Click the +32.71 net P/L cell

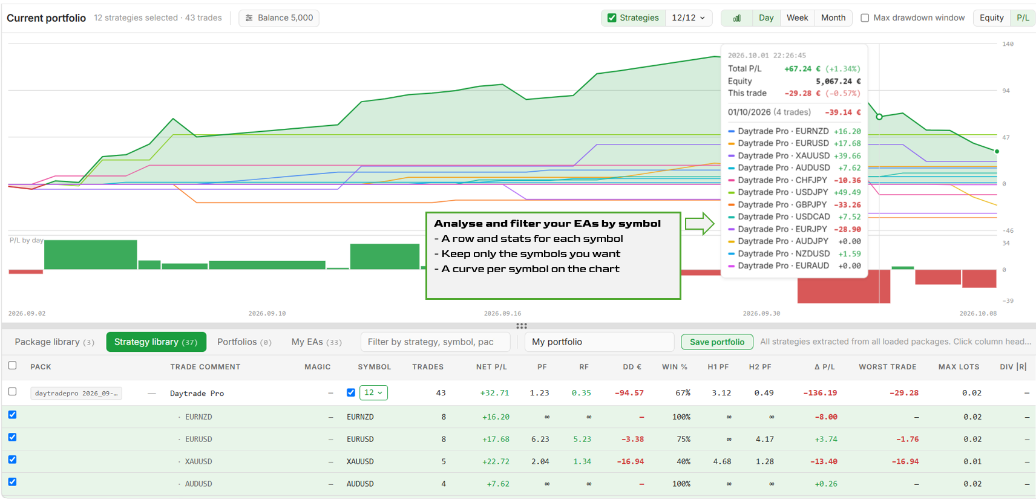point(494,393)
